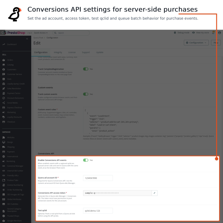Switch to Integrity tab

pyautogui.click(x=58, y=52)
